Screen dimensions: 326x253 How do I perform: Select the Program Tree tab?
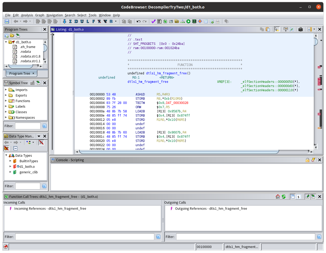tap(20, 73)
